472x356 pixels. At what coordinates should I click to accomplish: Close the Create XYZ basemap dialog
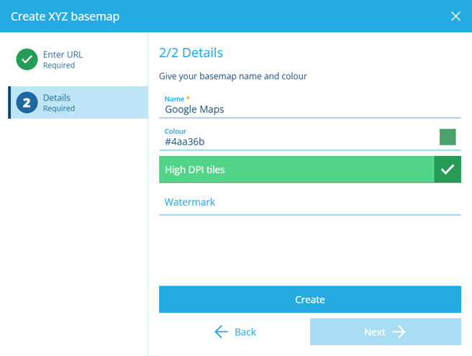(x=455, y=17)
